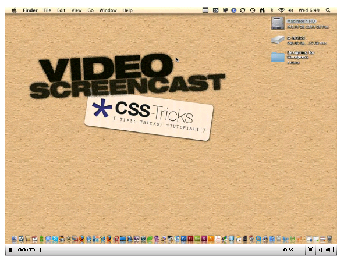Launch Opera from the Dock
Image resolution: width=344 pixels, height=260 pixels.
point(116,239)
